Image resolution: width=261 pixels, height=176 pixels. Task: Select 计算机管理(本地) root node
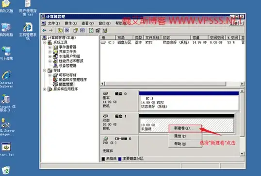coord(62,38)
